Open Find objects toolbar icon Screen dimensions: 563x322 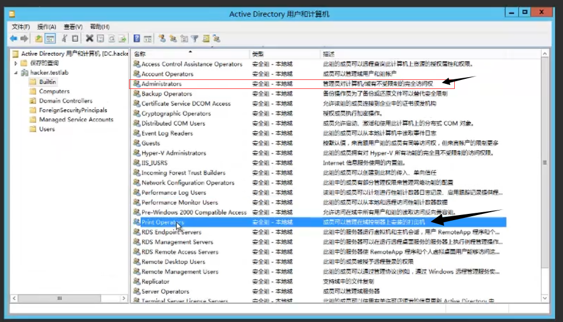(x=206, y=38)
